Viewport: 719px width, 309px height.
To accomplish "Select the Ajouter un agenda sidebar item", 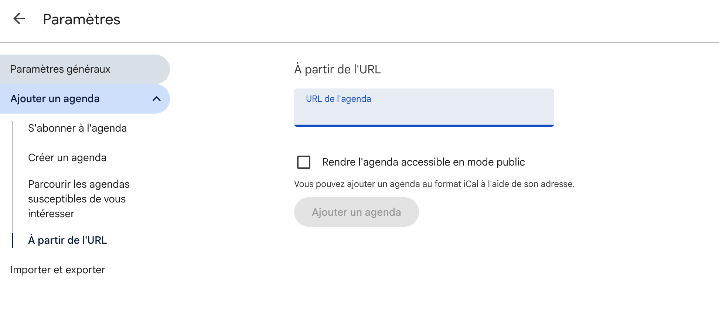I will pyautogui.click(x=55, y=99).
